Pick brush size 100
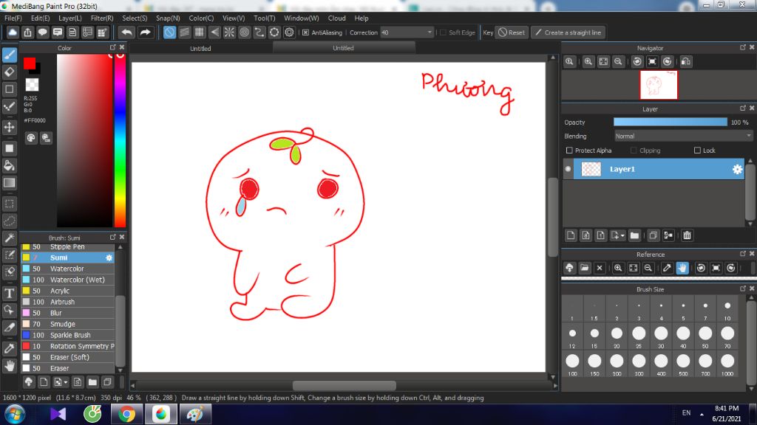Viewport: 757px width, 425px height. (572, 364)
